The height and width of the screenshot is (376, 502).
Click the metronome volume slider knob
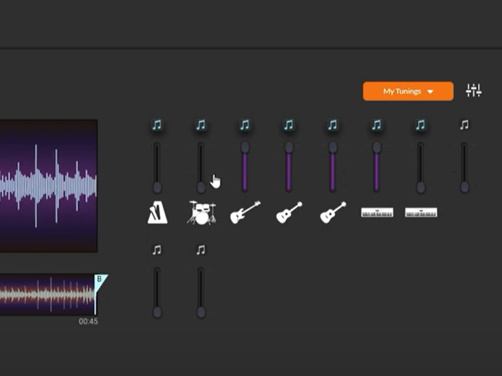(158, 187)
